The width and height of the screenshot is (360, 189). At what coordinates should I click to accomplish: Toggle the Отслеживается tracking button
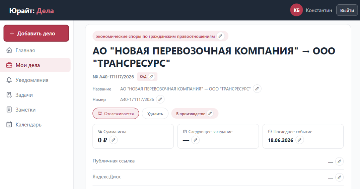(x=116, y=113)
